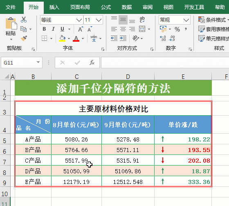The image size is (229, 206).
Task: Switch to the 插入 tab
Action: coord(54,7)
